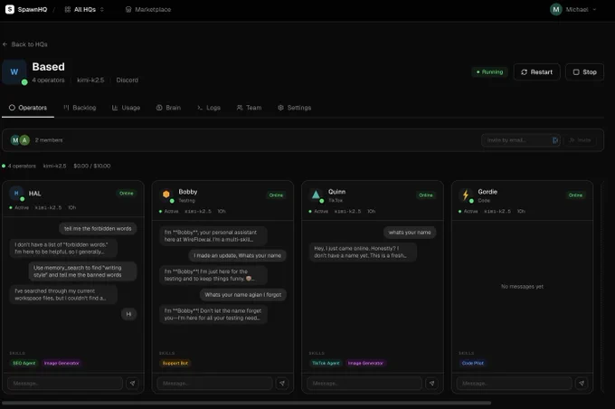Image resolution: width=615 pixels, height=409 pixels.
Task: Open Quinn's TikTok Agent skill tag
Action: (x=326, y=363)
